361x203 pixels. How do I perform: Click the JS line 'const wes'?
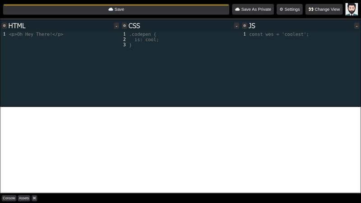(x=279, y=34)
